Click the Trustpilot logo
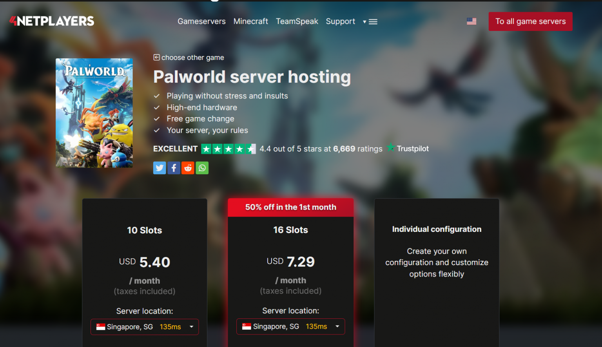Viewport: 602px width, 347px height. 408,148
